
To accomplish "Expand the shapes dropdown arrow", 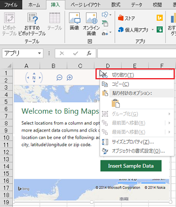I will point(110,15).
